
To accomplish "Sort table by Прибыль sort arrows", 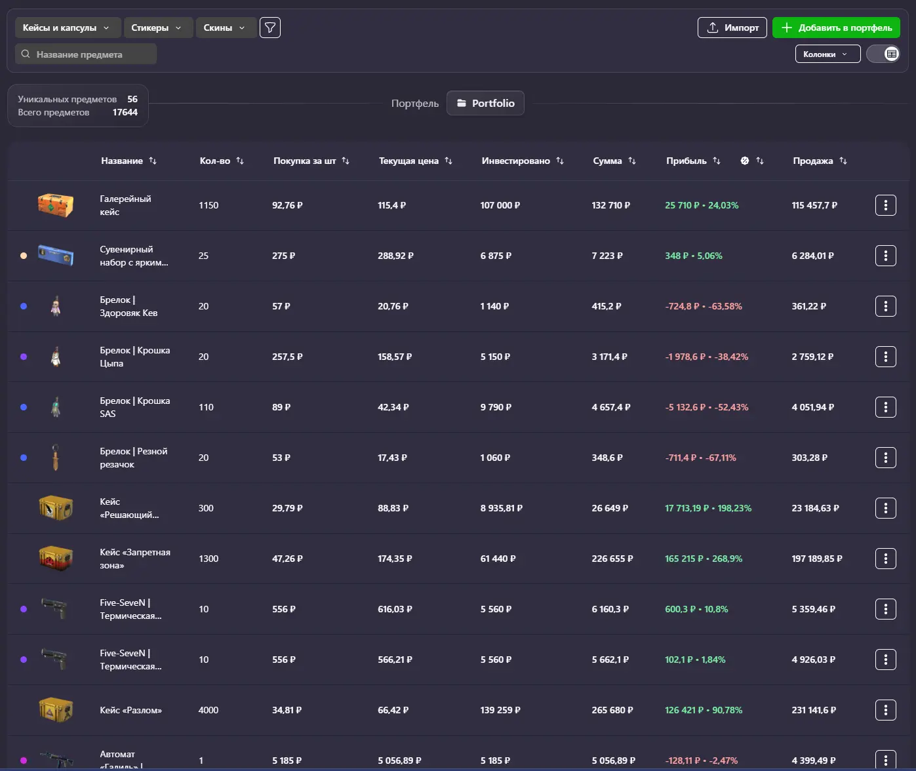I will pos(717,161).
